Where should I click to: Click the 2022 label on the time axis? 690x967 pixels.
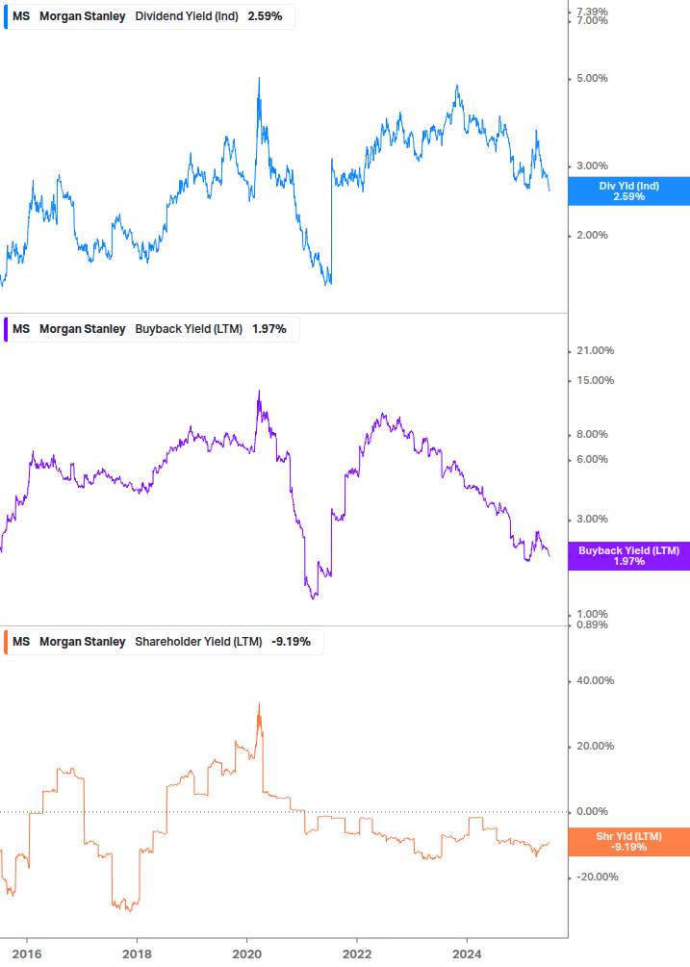point(357,954)
